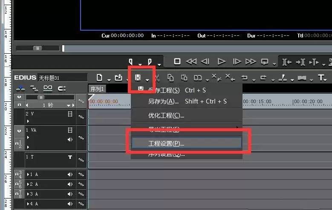Select the scissors cut tool
The height and width of the screenshot is (210, 332).
coord(157,78)
